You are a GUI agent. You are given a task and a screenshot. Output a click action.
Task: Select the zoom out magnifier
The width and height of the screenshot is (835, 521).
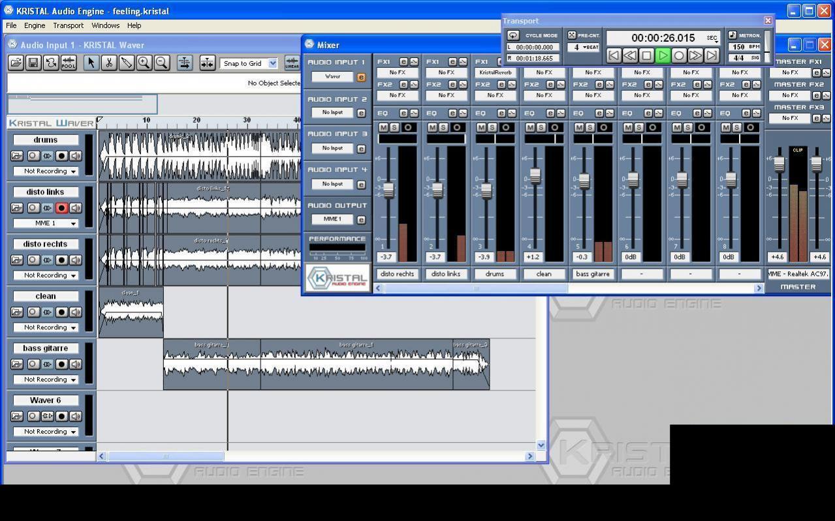coord(162,63)
